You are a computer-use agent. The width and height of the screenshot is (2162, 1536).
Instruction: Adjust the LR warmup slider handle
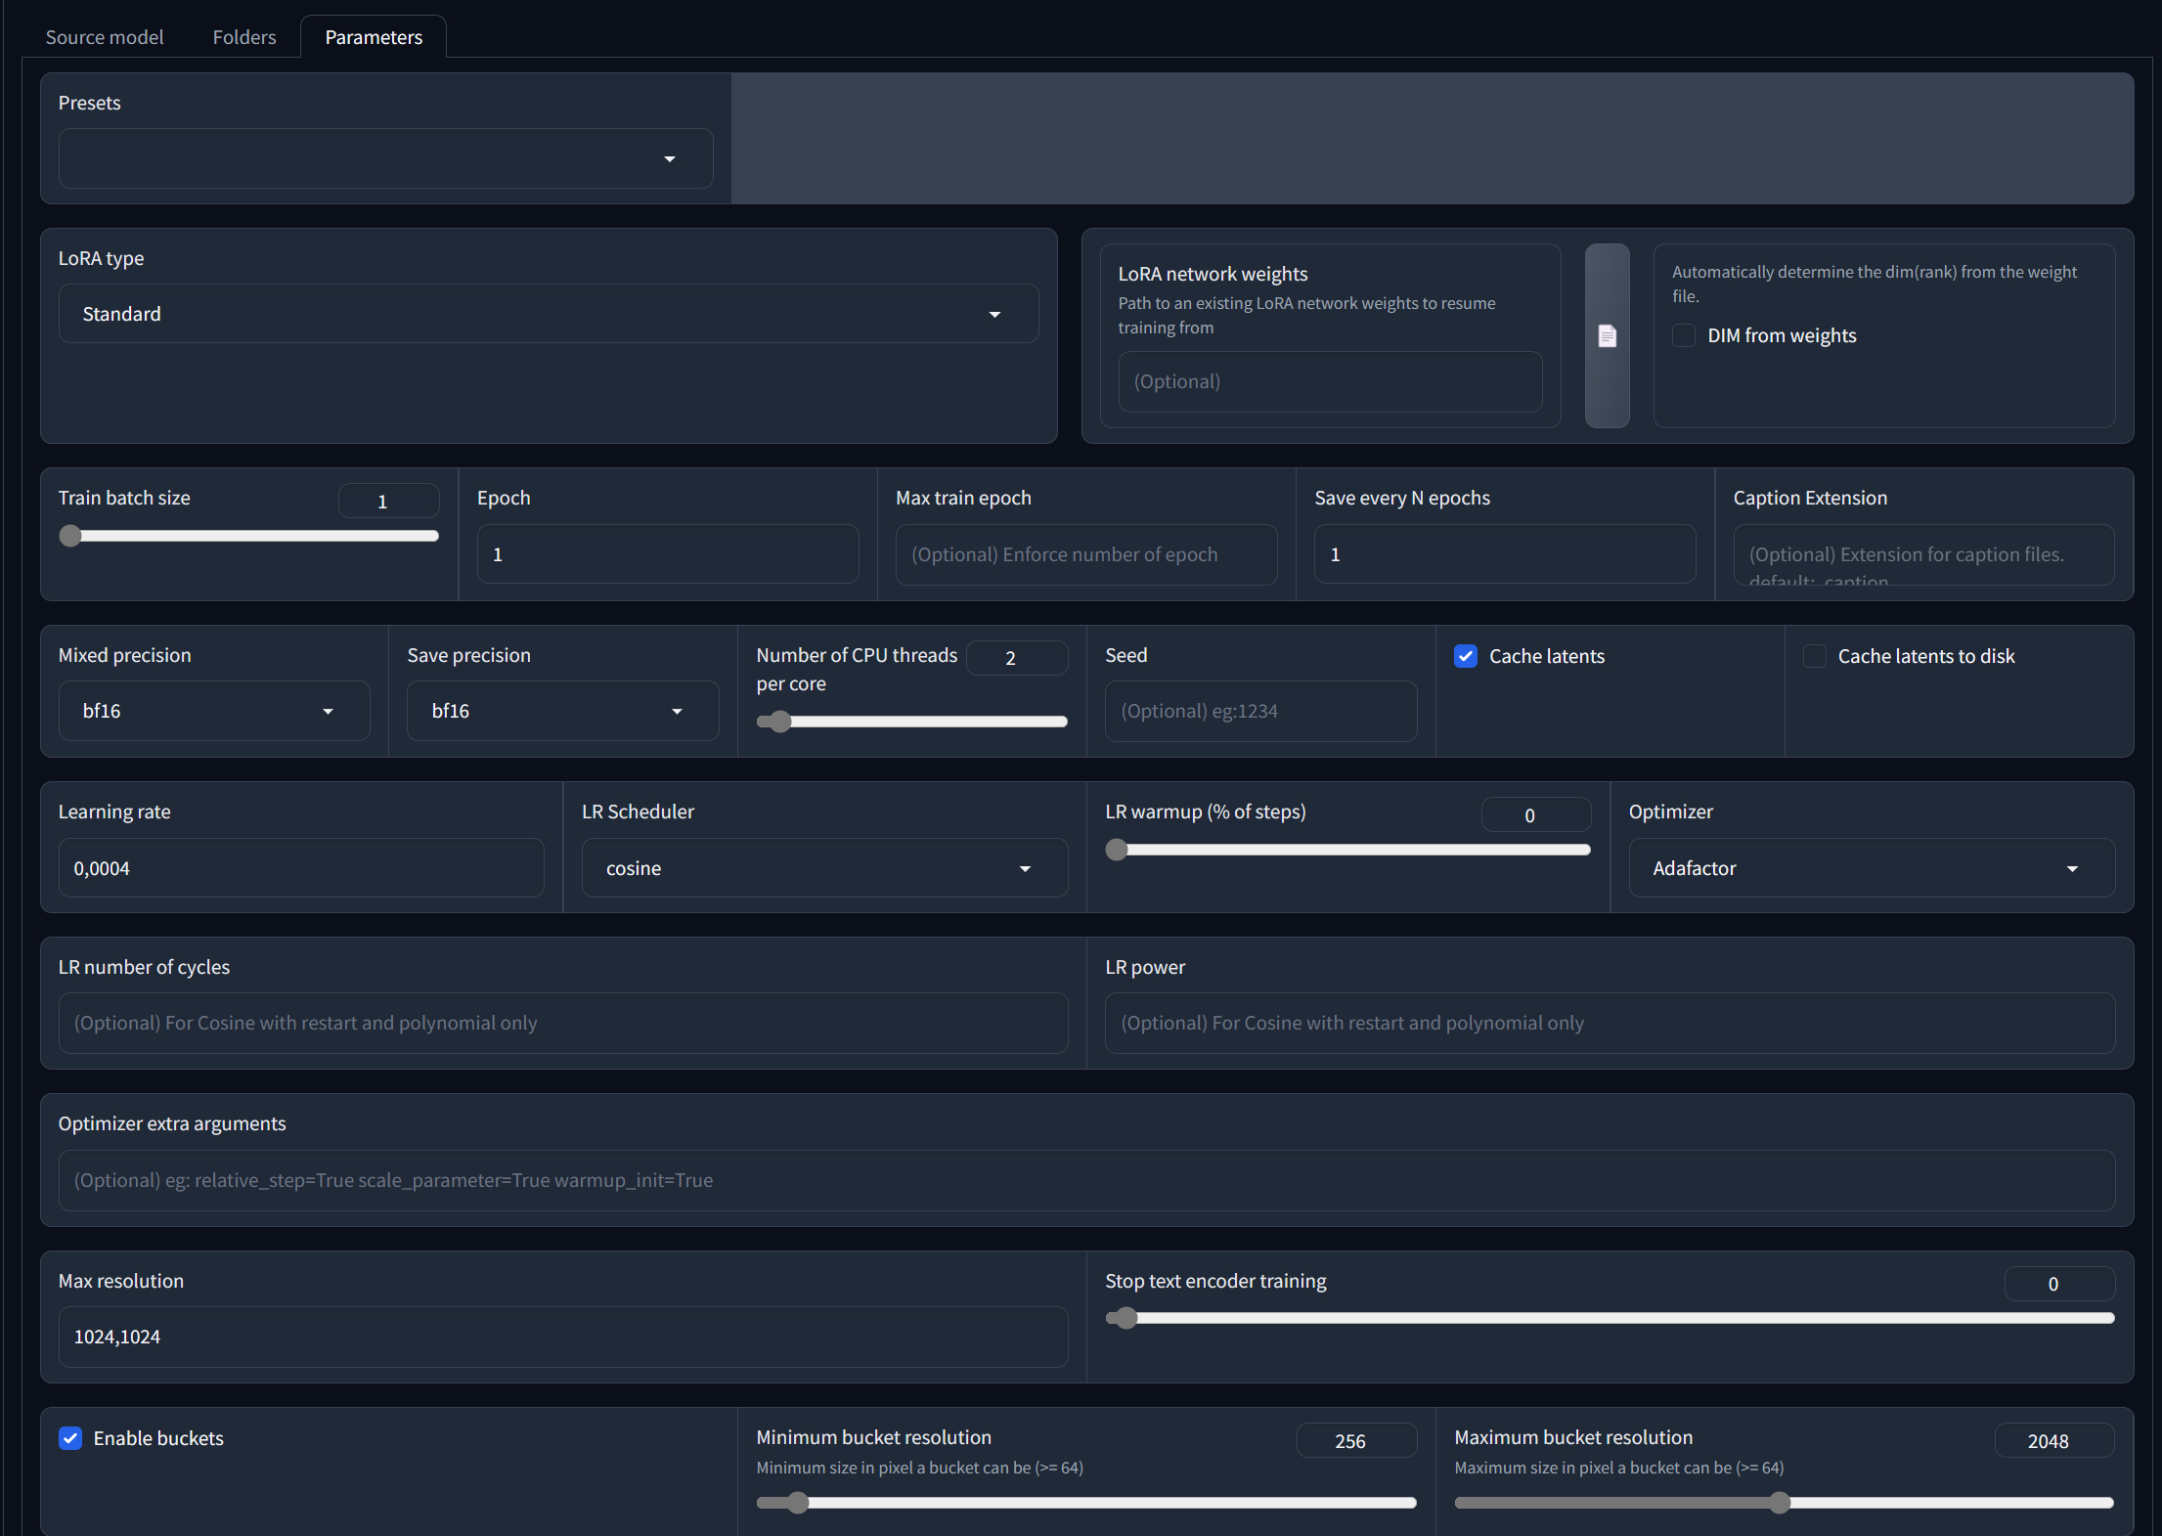1117,850
